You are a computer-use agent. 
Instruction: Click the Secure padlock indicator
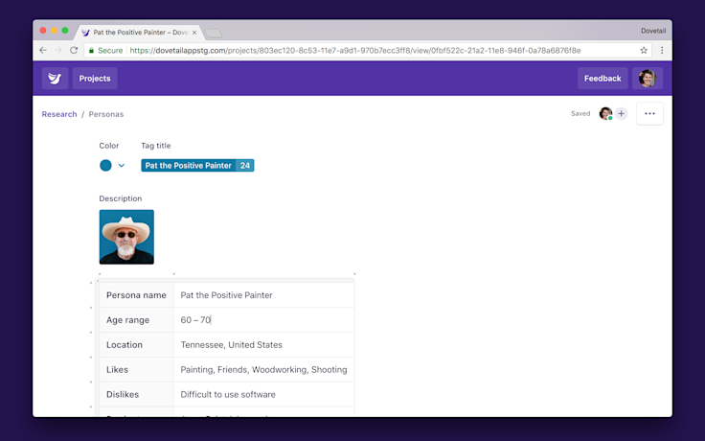click(105, 51)
